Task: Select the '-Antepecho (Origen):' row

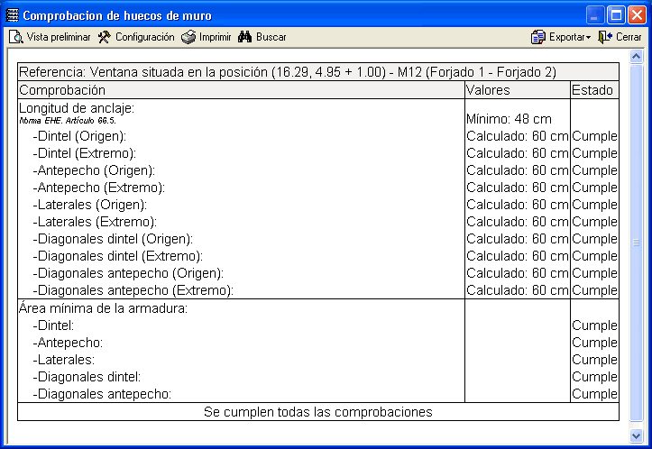Action: [x=318, y=170]
